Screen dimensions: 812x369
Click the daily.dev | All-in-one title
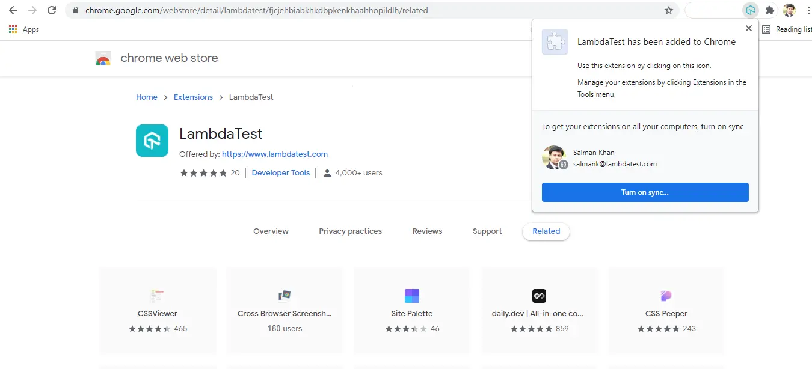tap(538, 314)
